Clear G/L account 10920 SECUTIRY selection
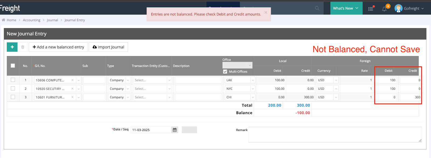The height and width of the screenshot is (158, 431). 72,89
